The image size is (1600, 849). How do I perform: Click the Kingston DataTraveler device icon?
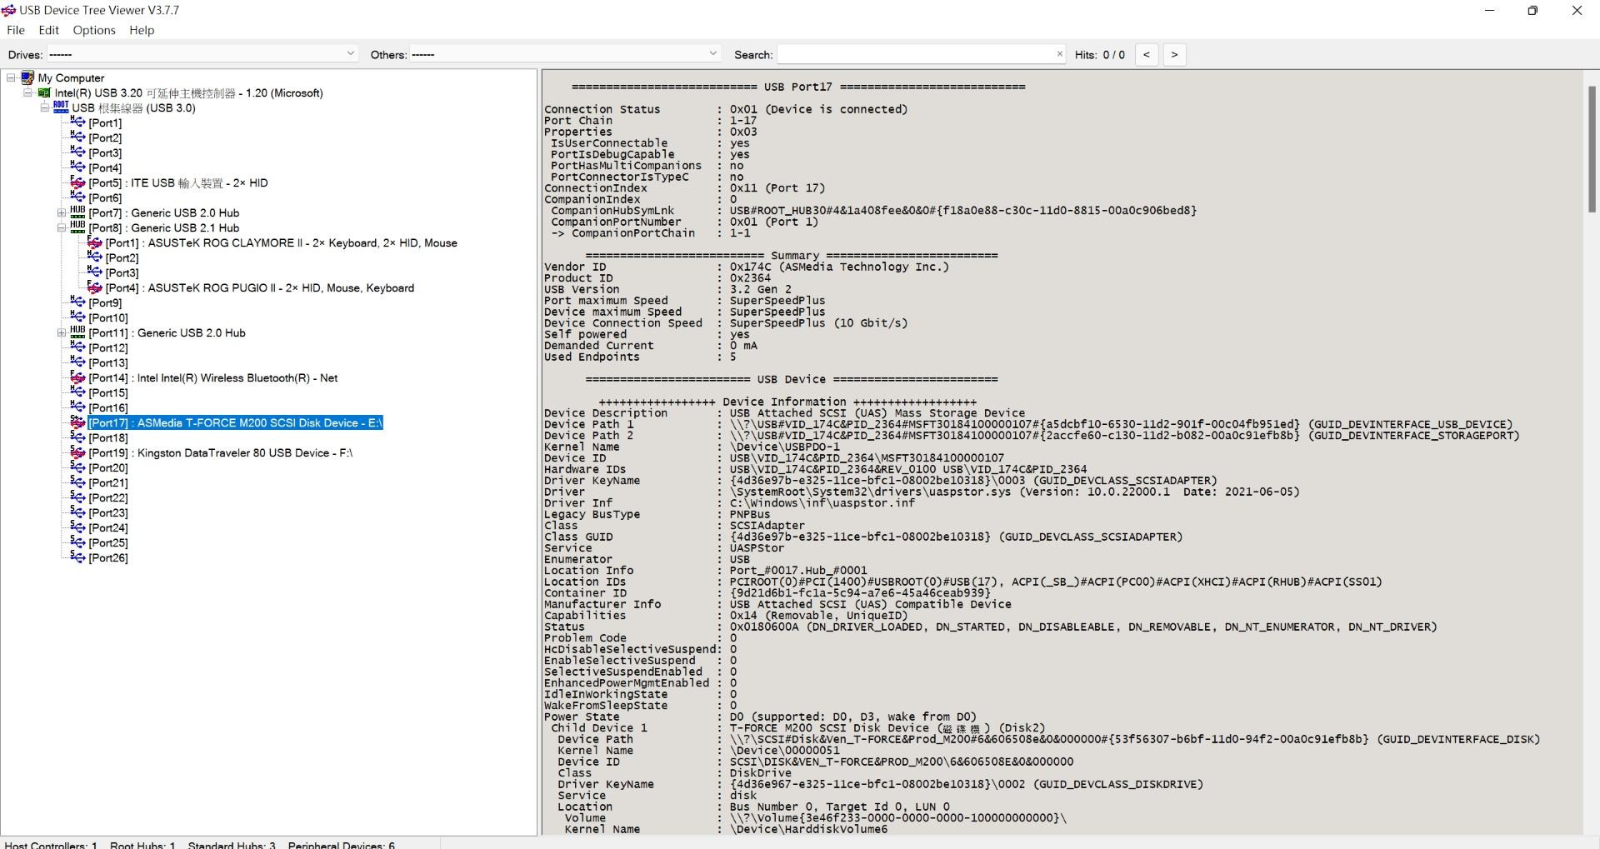tap(77, 452)
